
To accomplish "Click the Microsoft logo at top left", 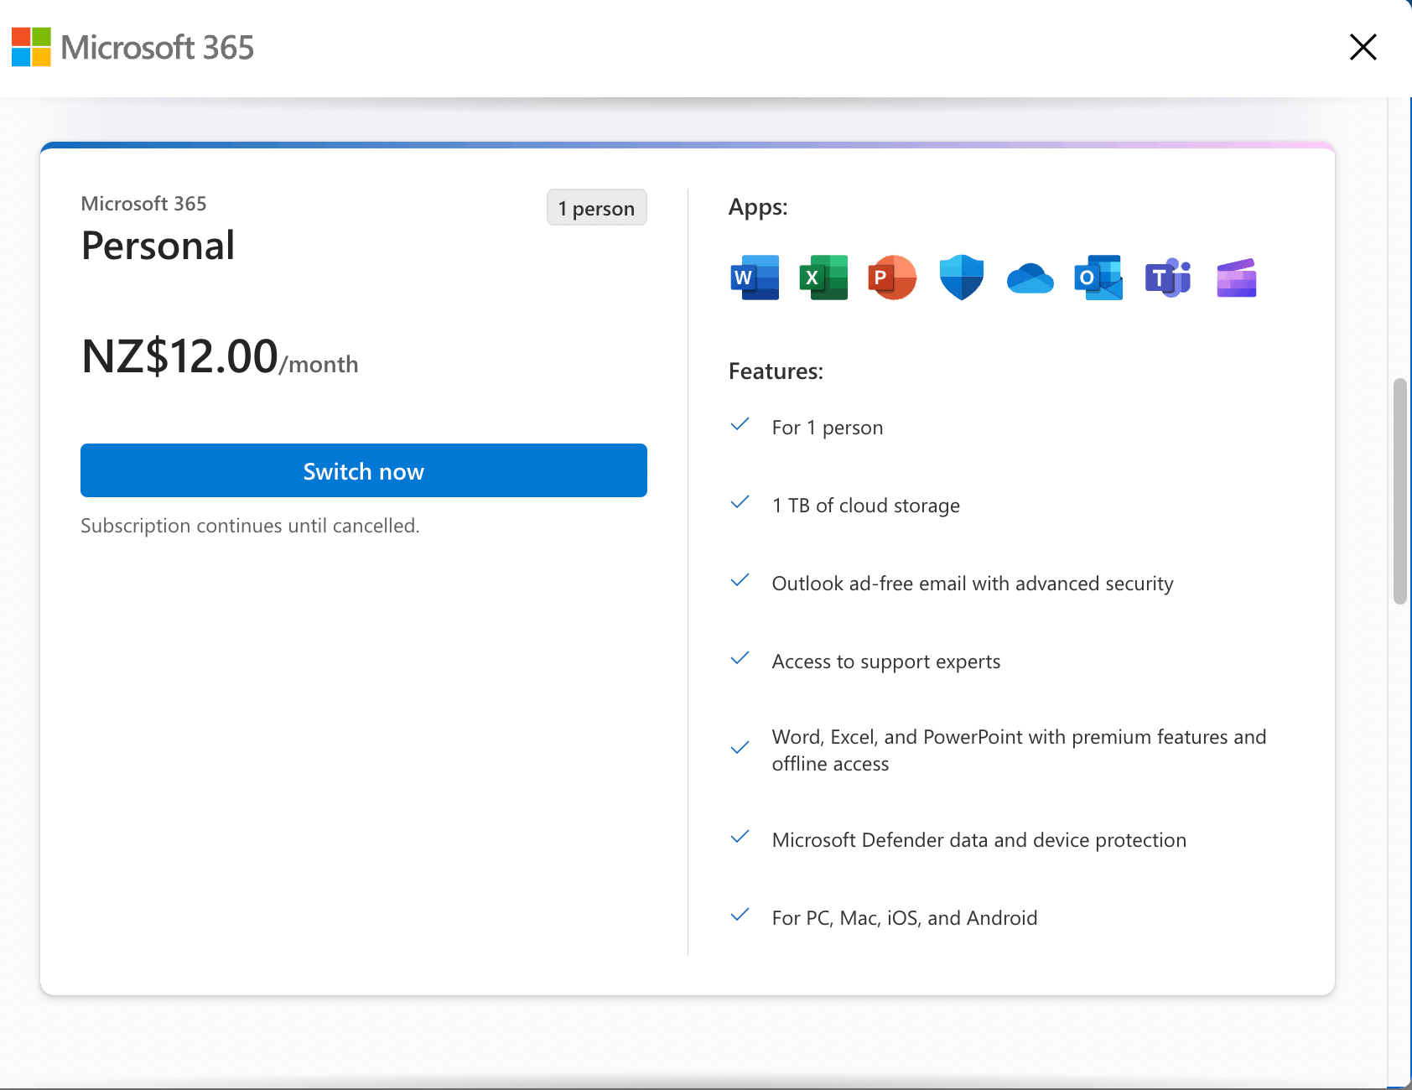I will point(31,47).
